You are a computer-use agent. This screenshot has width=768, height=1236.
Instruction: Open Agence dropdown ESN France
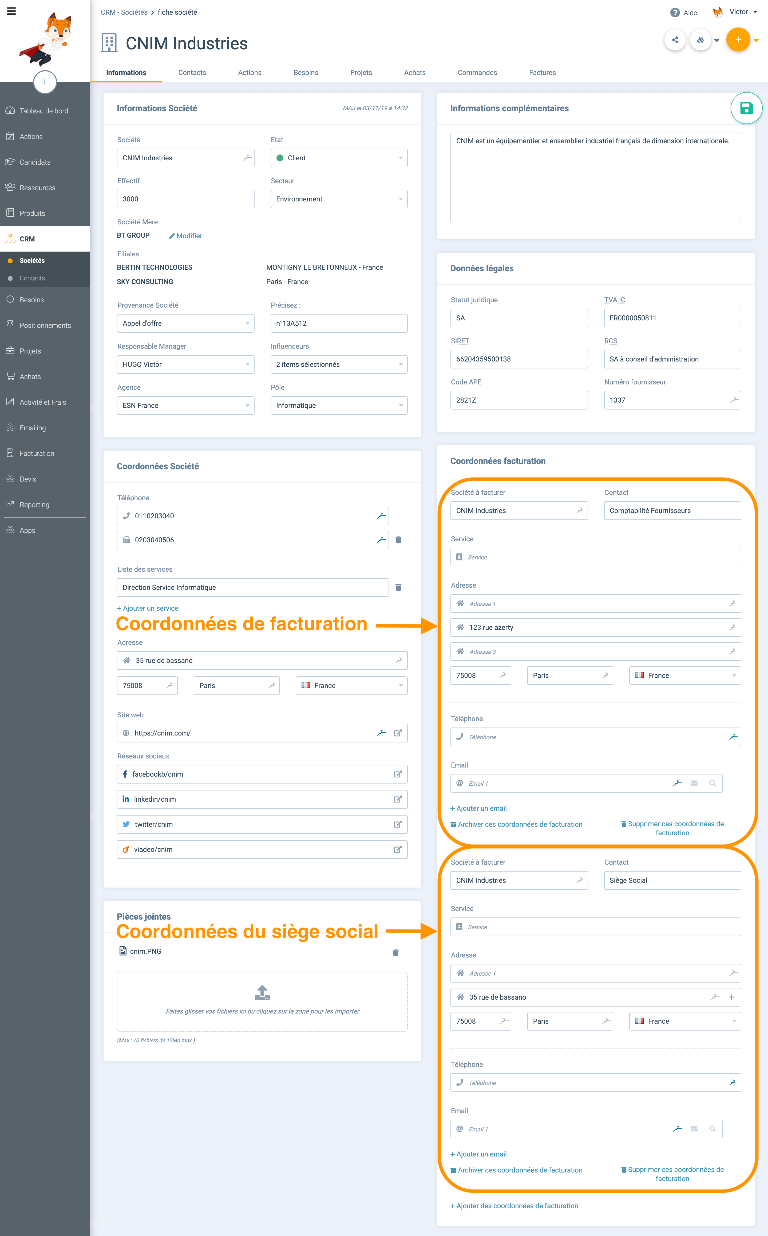(x=185, y=406)
